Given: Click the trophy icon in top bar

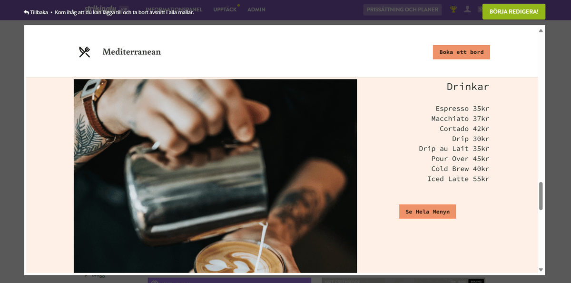Looking at the screenshot, I should click(x=453, y=9).
